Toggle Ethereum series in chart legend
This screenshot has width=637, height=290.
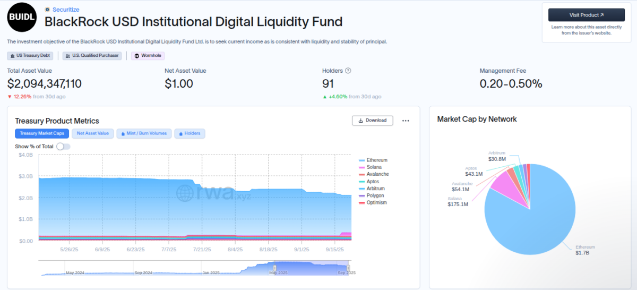(373, 160)
